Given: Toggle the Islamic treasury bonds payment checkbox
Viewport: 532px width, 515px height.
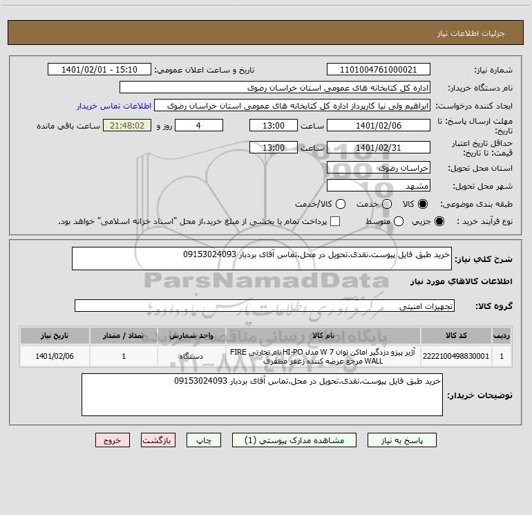Looking at the screenshot, I should click(335, 221).
